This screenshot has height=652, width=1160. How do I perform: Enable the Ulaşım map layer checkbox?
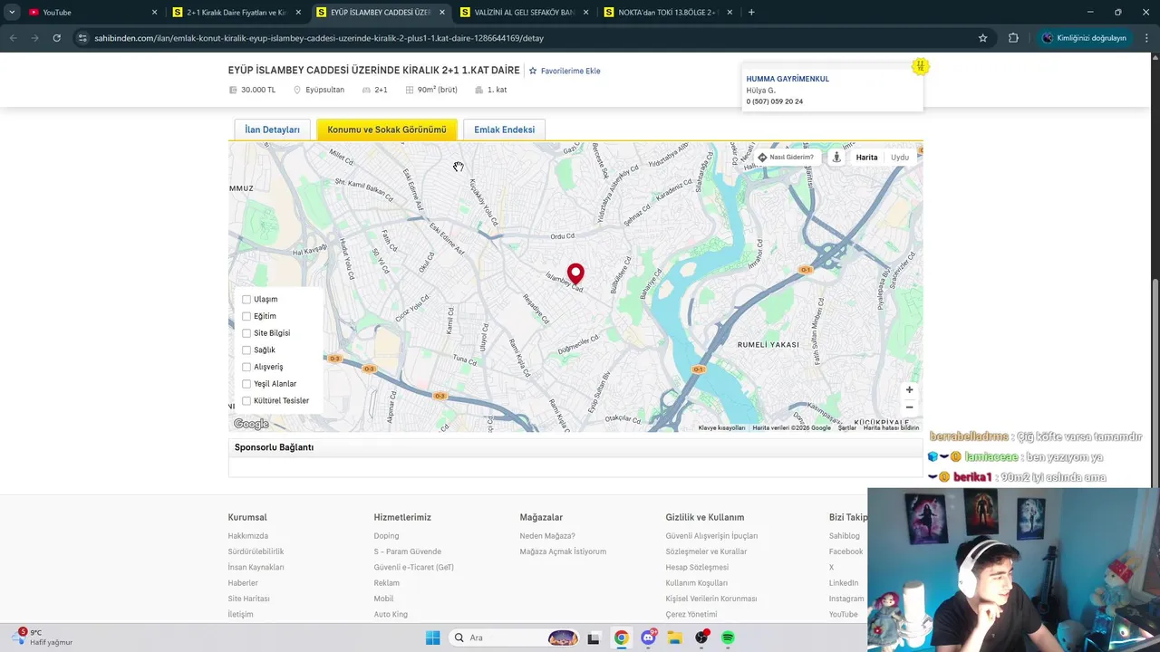point(246,299)
